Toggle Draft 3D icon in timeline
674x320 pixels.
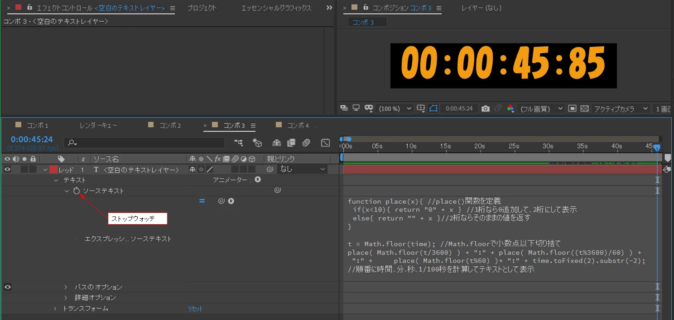click(257, 143)
